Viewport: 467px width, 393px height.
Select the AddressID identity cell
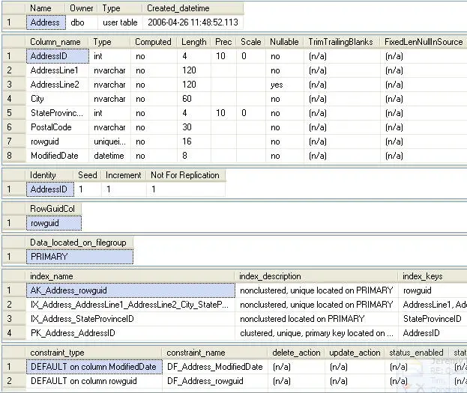coord(49,189)
